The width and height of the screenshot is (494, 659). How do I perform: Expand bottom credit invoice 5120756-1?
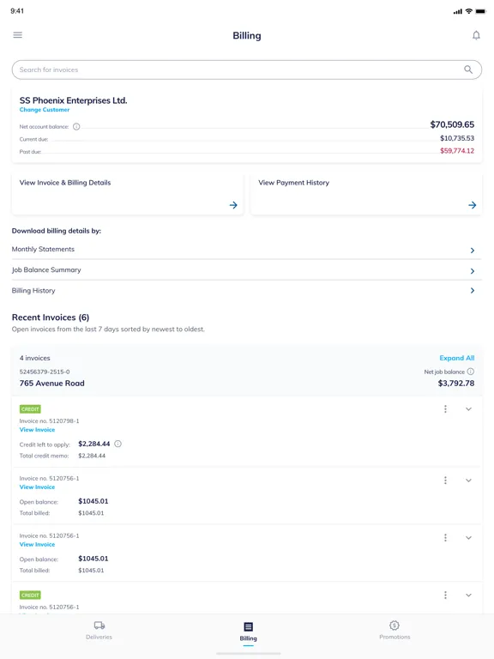468,596
